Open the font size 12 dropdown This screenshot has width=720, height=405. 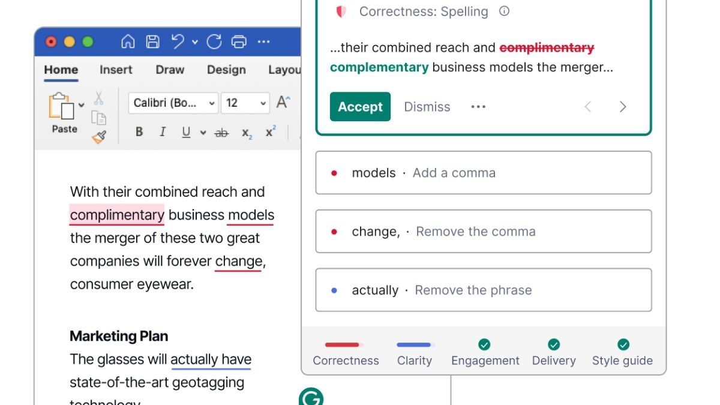(x=245, y=103)
